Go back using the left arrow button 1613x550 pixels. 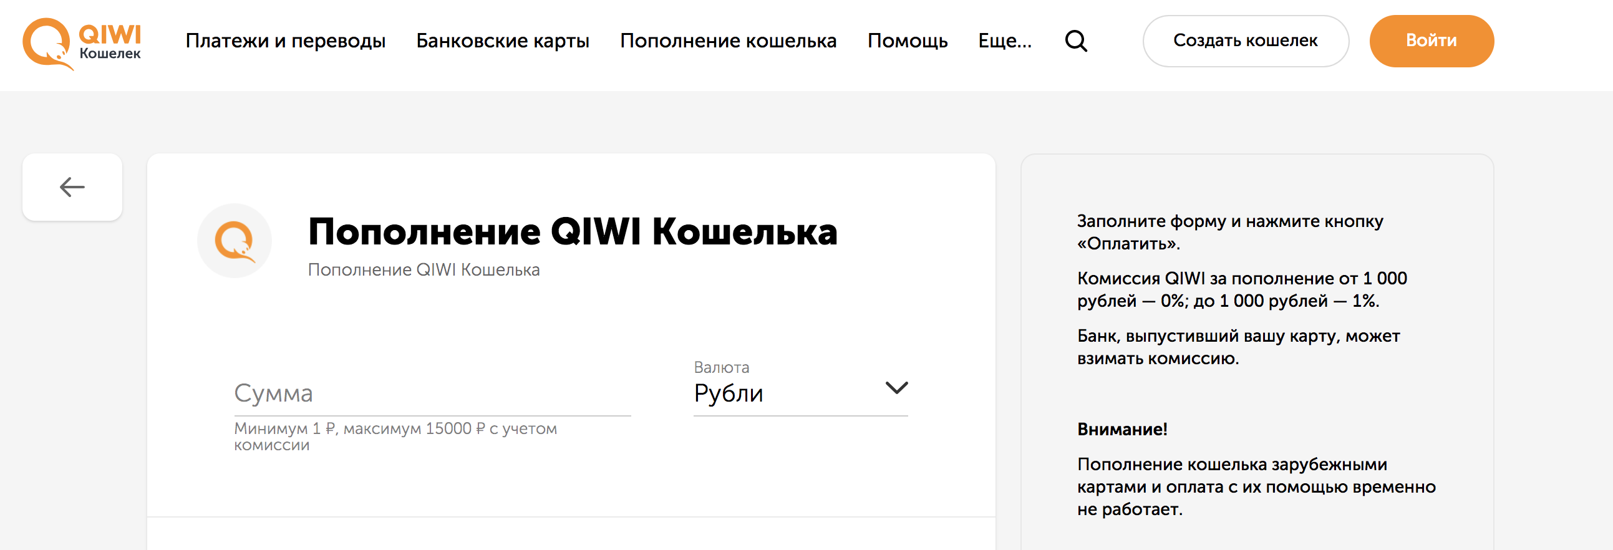[x=72, y=187]
